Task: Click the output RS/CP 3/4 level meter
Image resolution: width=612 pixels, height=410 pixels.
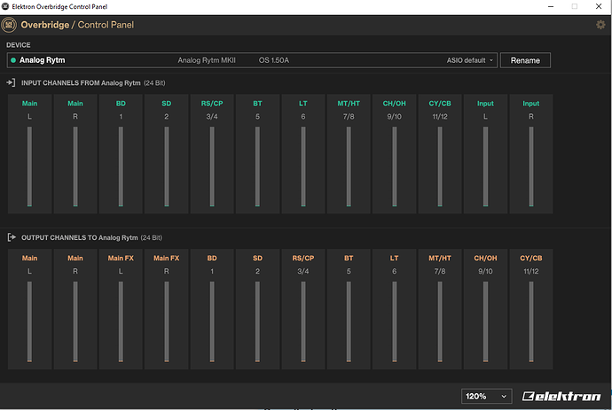Action: (303, 321)
